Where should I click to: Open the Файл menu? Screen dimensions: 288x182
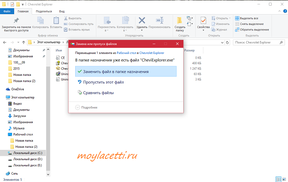(x=7, y=11)
